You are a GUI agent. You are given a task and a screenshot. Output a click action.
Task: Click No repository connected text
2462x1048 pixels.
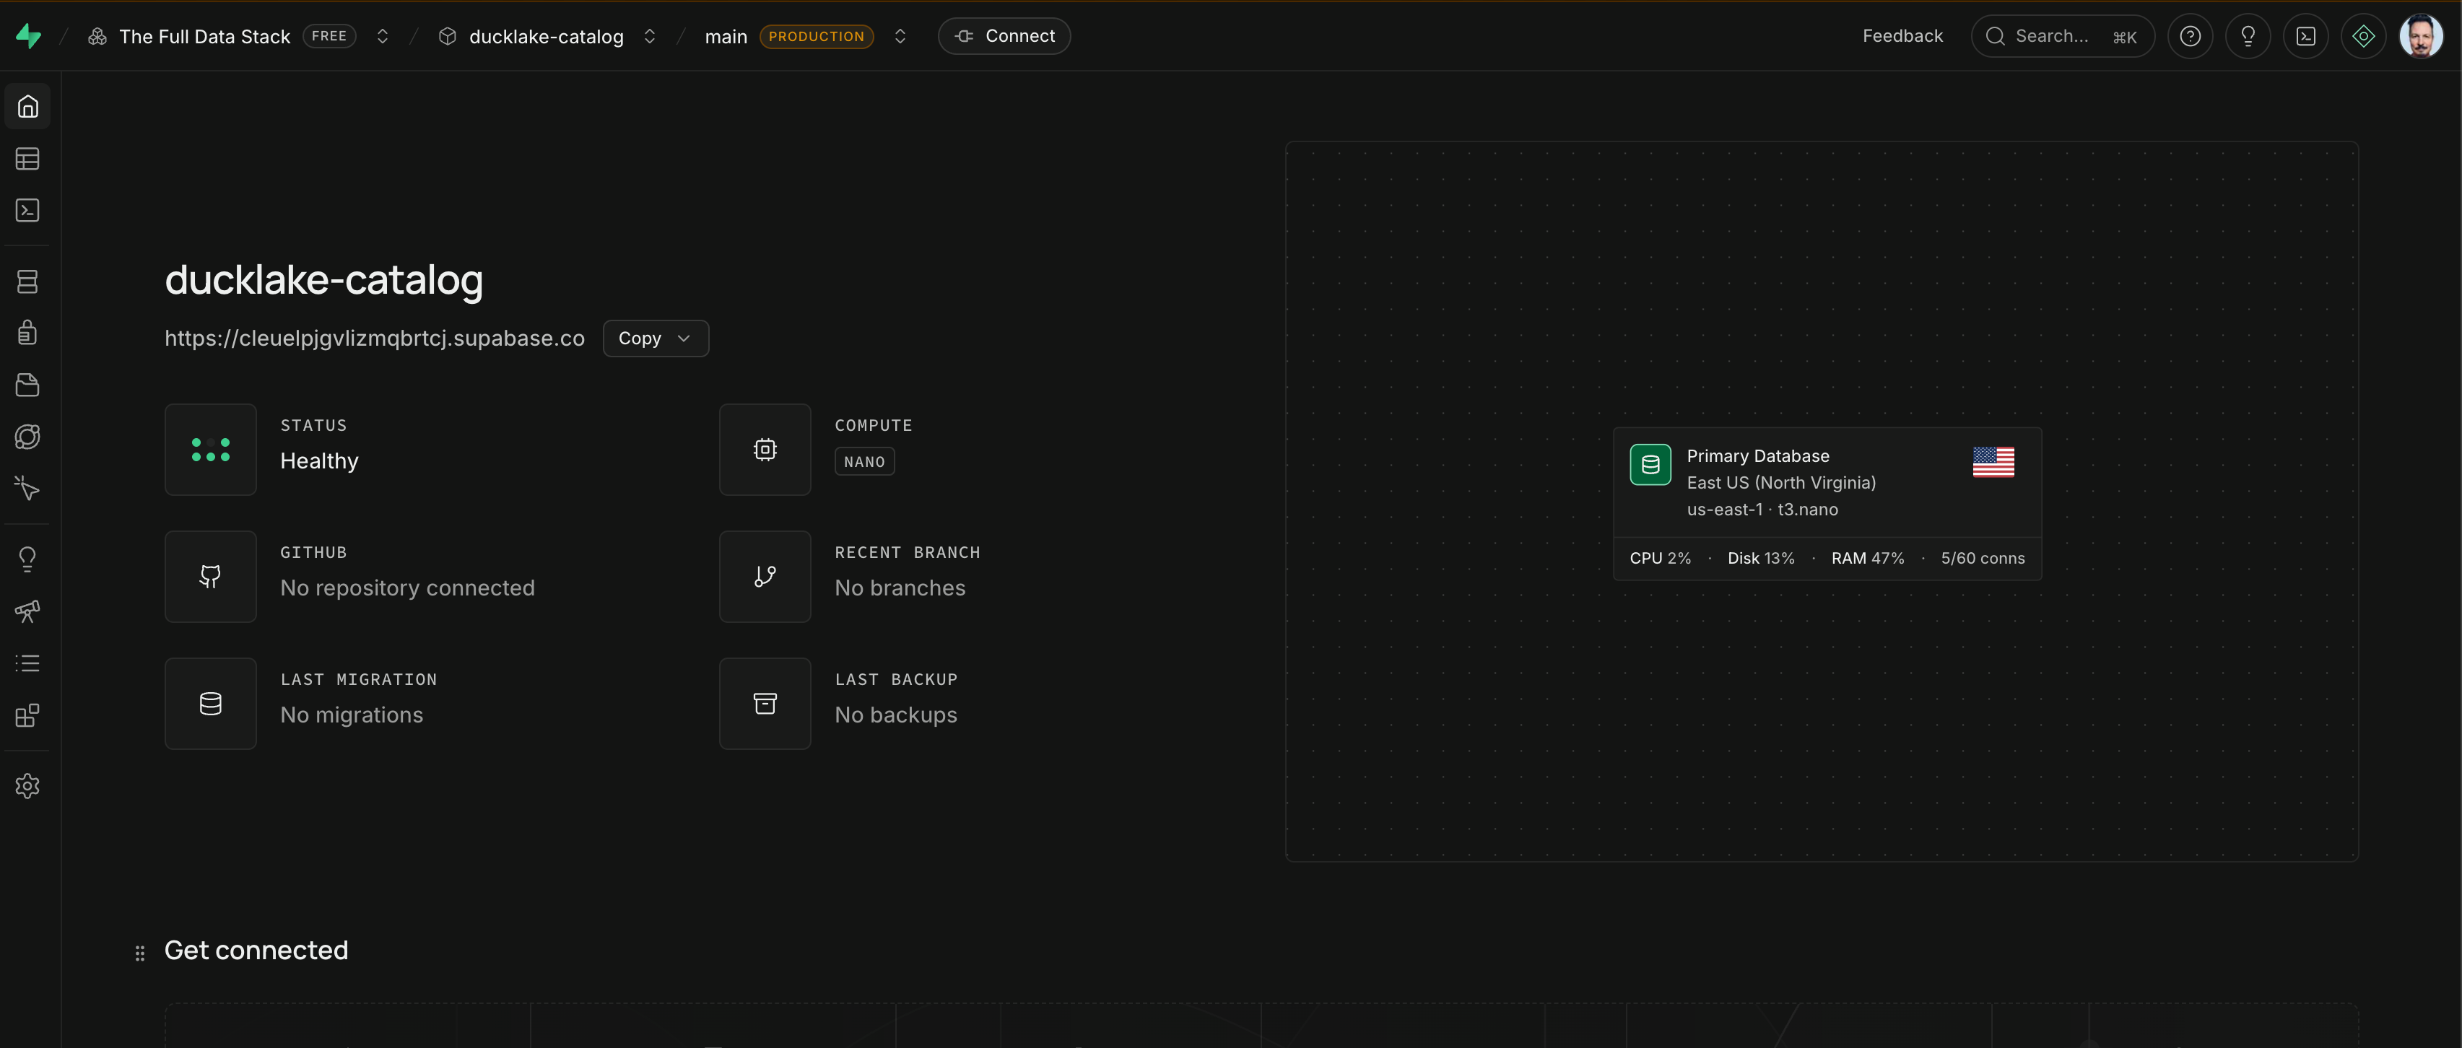pos(407,588)
